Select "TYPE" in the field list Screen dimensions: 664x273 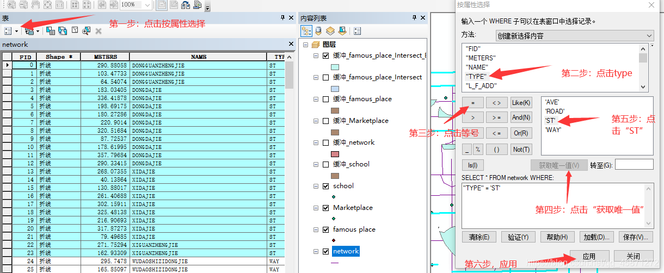476,76
